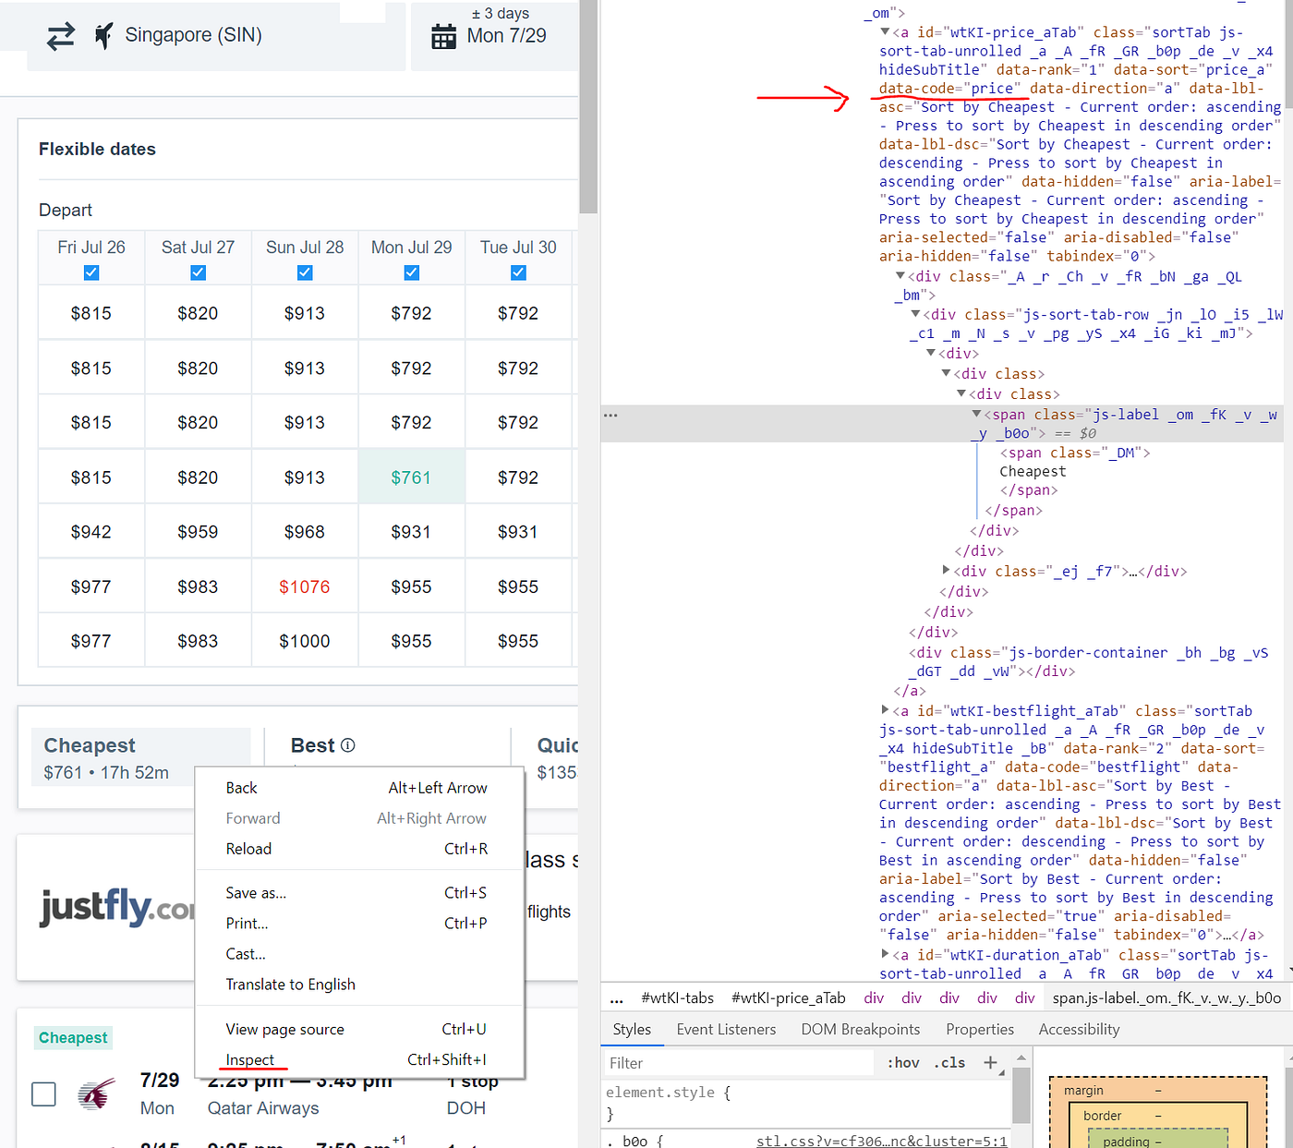This screenshot has height=1148, width=1293.
Task: Expand the wtKI-bestflight_aTab anchor node
Action: [884, 710]
